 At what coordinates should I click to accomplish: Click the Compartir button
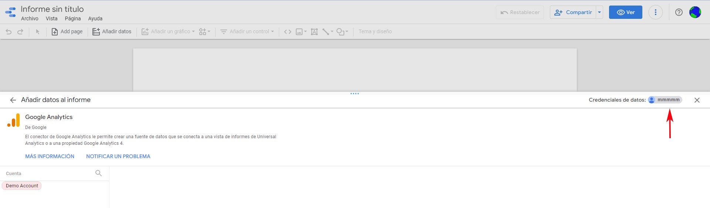[x=573, y=12]
